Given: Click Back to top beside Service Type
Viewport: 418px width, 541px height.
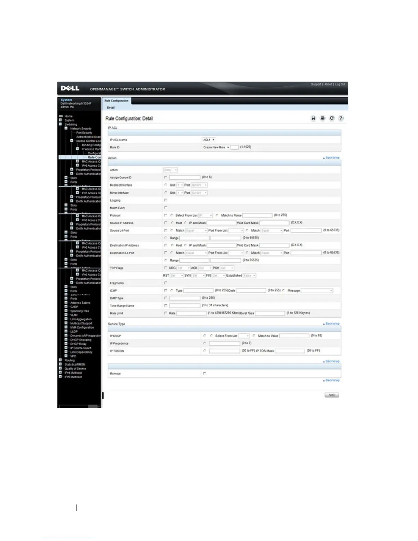Looking at the screenshot, I should point(331,323).
